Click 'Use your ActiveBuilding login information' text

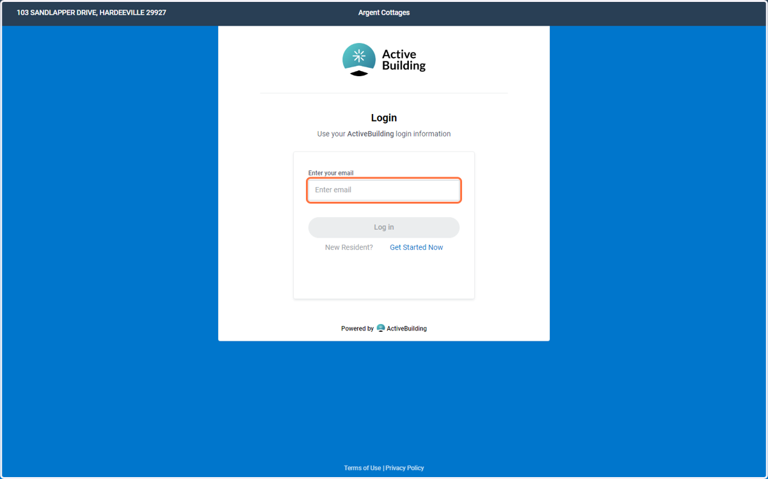click(x=384, y=134)
